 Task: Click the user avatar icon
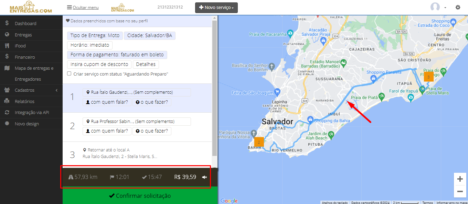pos(435,7)
